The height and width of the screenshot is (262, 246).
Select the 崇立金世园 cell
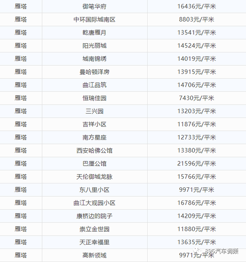[94, 229]
